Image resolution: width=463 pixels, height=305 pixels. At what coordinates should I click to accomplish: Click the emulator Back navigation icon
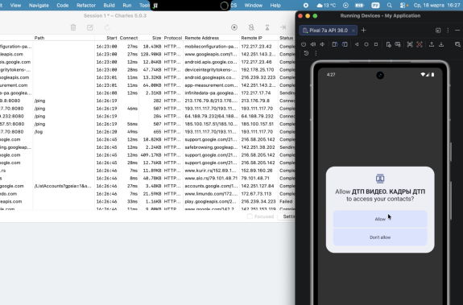click(357, 44)
